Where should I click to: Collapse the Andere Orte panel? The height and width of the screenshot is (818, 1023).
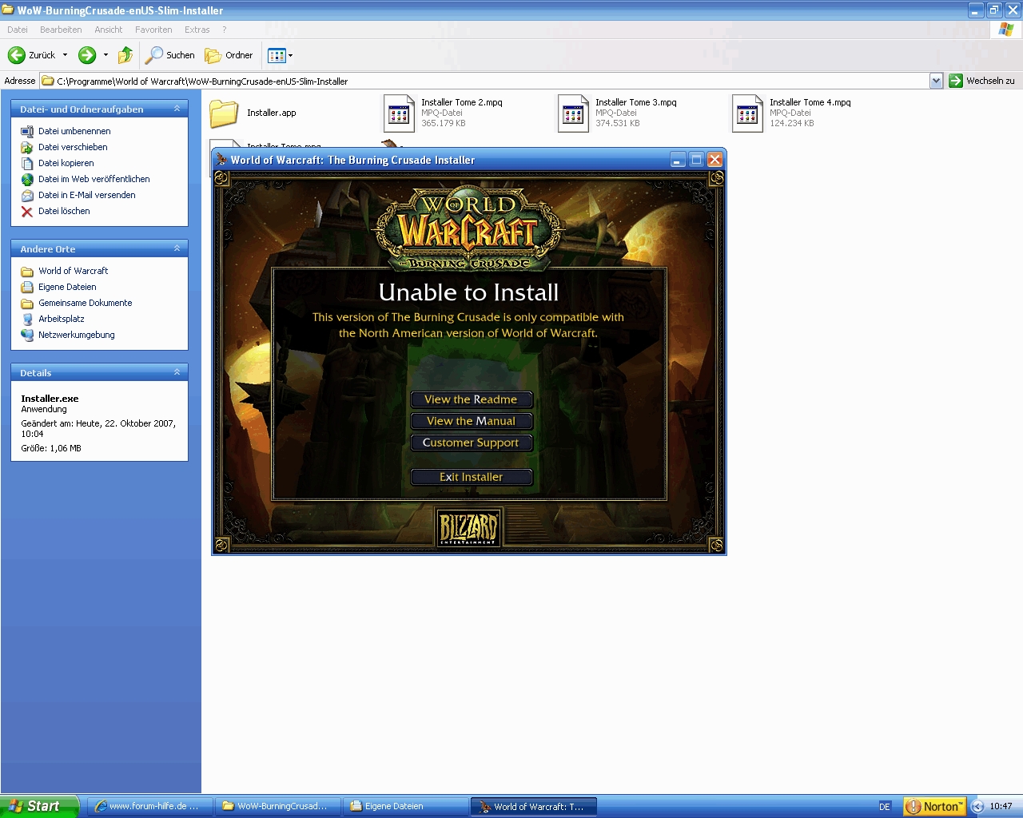tap(177, 248)
